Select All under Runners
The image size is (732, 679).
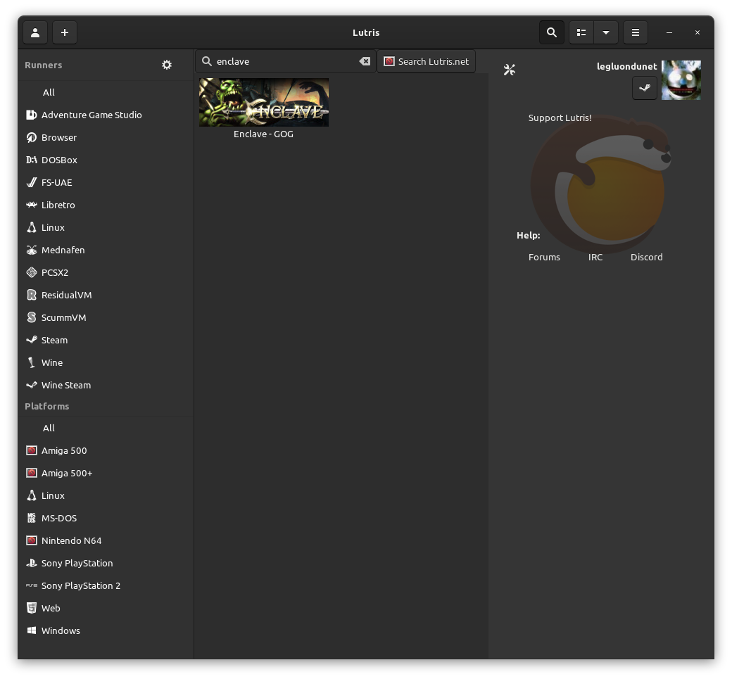pos(49,92)
